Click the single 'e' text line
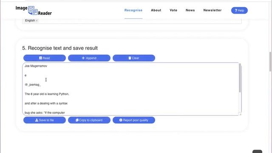This screenshot has height=153, width=272. click(x=25, y=75)
